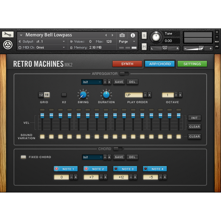Viewport: 221px width, 221px height.
Task: Click Note 2 +7 value field
Action: coord(91,177)
